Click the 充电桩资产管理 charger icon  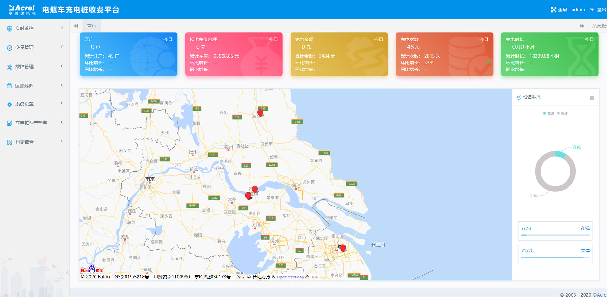coord(9,123)
